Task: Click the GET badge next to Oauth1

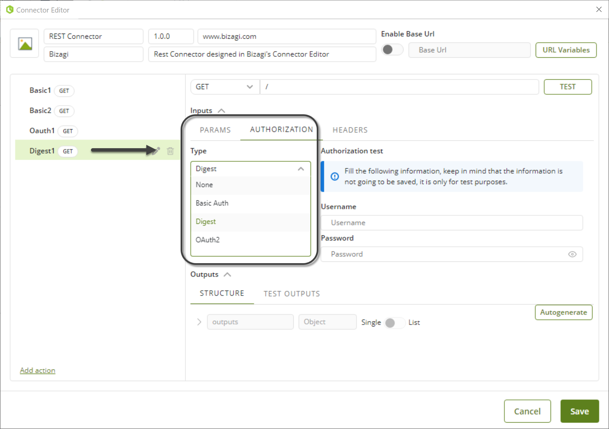Action: 68,131
